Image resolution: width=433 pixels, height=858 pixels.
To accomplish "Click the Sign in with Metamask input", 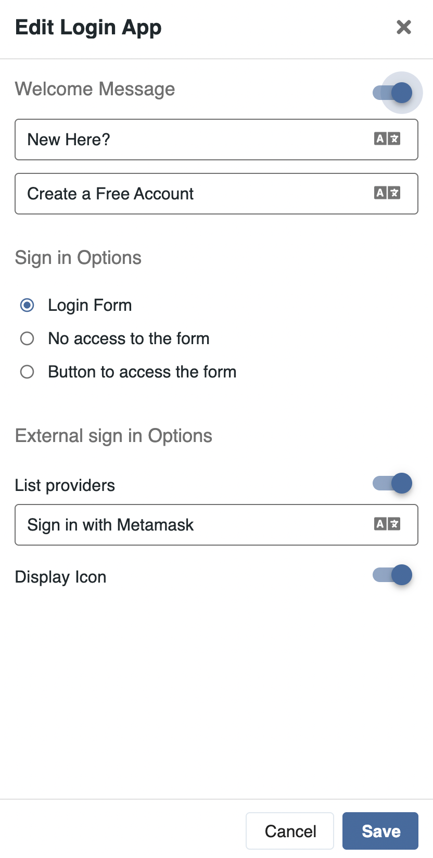I will coord(193,525).
